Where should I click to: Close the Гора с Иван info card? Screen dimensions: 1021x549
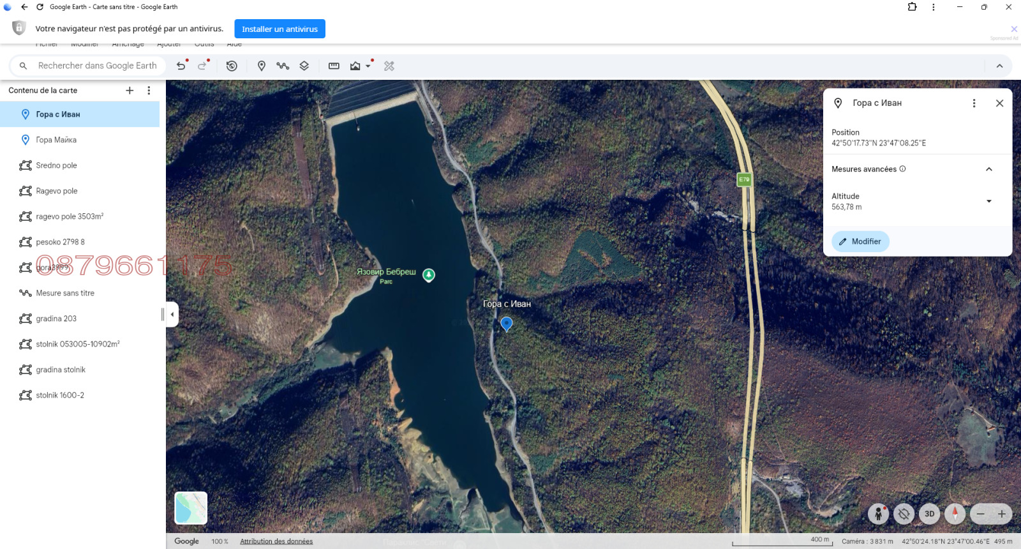[999, 103]
